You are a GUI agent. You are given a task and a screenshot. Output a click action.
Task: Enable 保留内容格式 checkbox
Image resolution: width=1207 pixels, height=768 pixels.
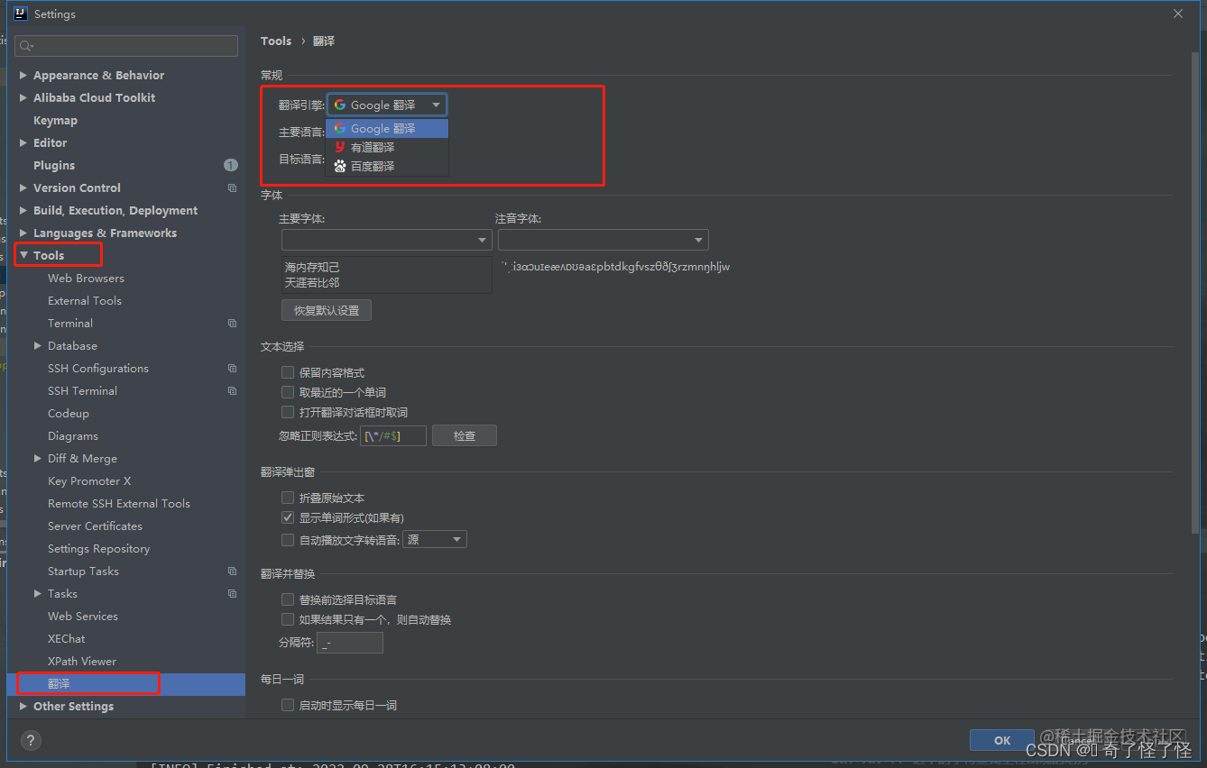coord(288,372)
